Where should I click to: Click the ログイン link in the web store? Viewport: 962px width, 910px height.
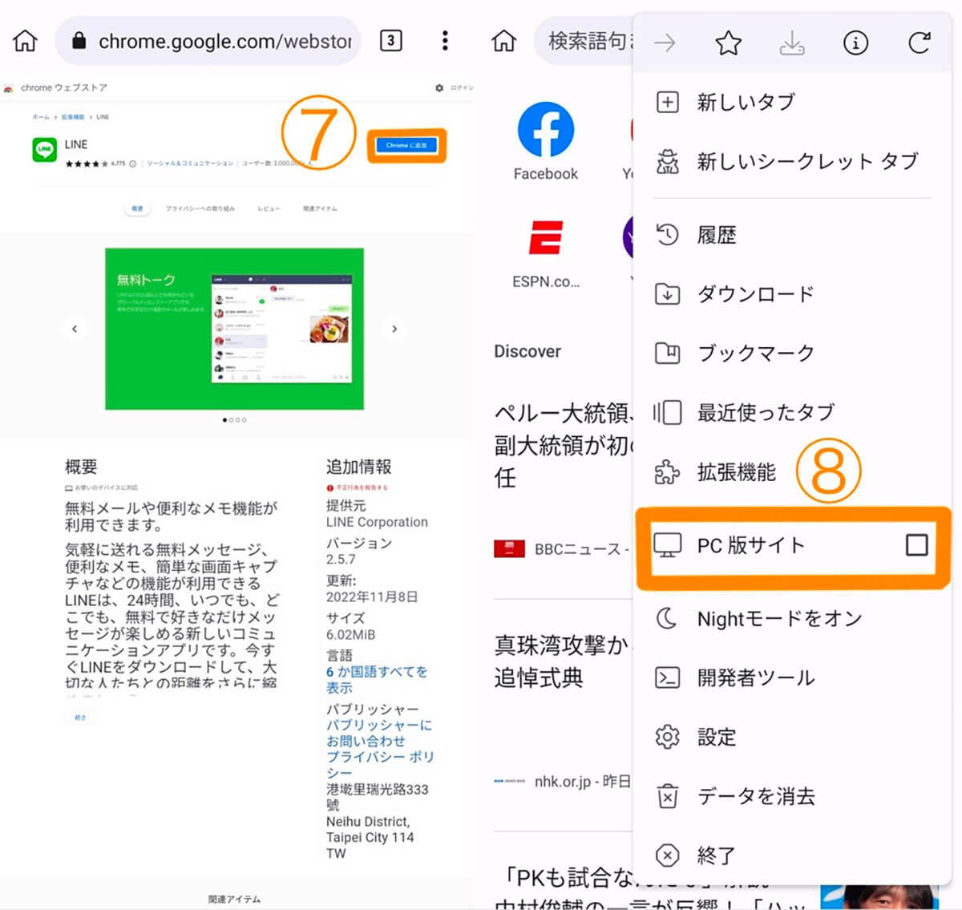pyautogui.click(x=462, y=87)
